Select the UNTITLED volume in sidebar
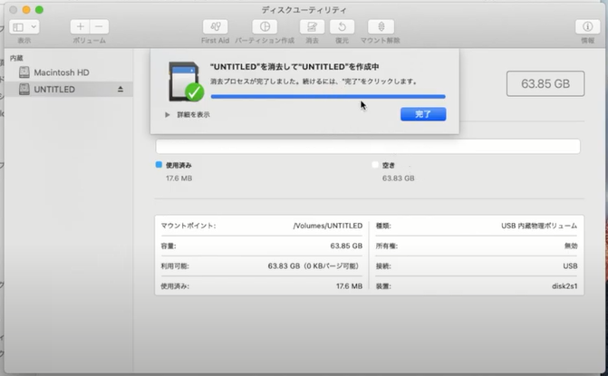Viewport: 608px width, 376px height. click(69, 89)
